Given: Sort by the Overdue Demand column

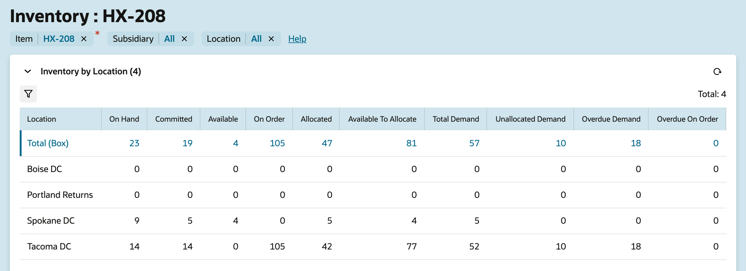Looking at the screenshot, I should coord(611,119).
